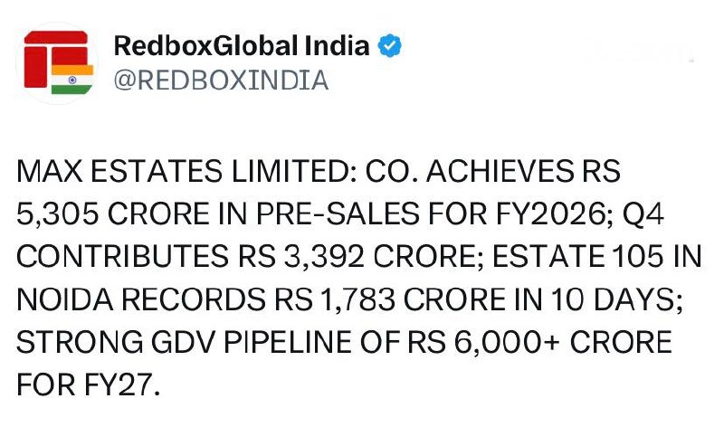Click the word "NOIDA" in the tweet
Screen dimensions: 724x427
coord(57,300)
